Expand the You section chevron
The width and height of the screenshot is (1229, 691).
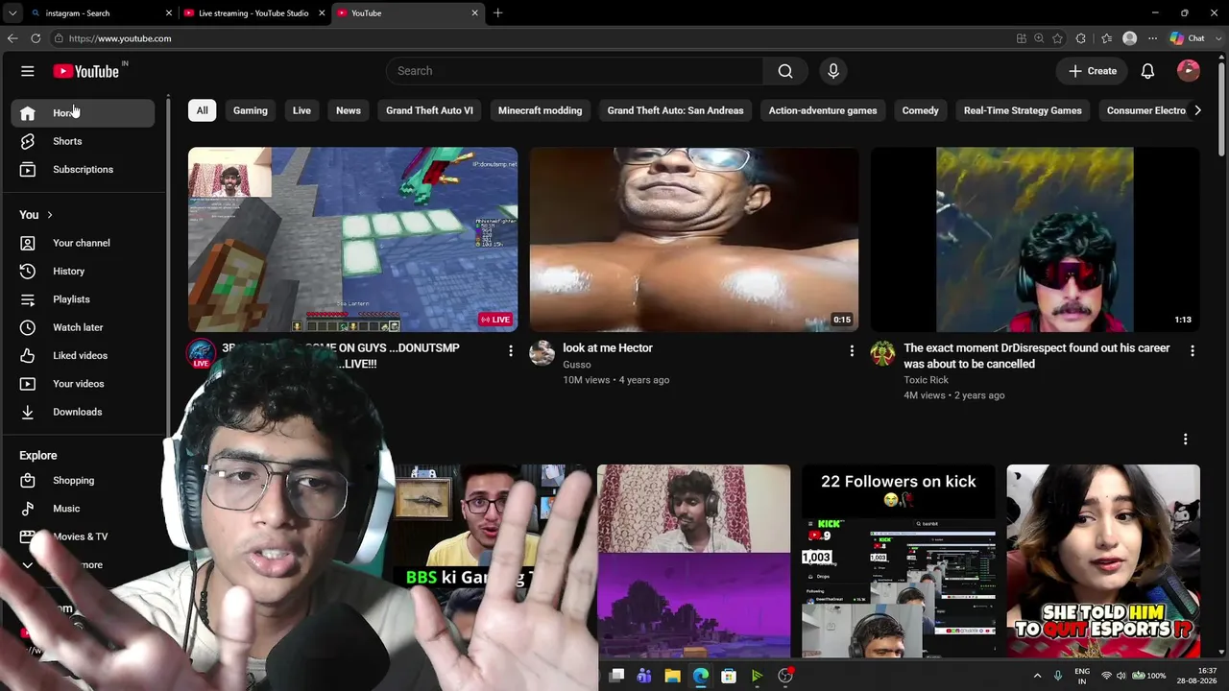(x=49, y=215)
